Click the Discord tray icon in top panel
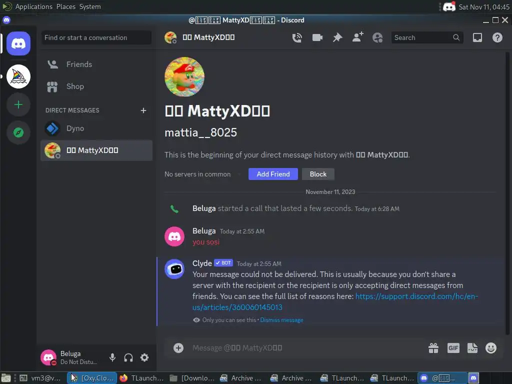Image resolution: width=512 pixels, height=384 pixels. click(x=449, y=6)
